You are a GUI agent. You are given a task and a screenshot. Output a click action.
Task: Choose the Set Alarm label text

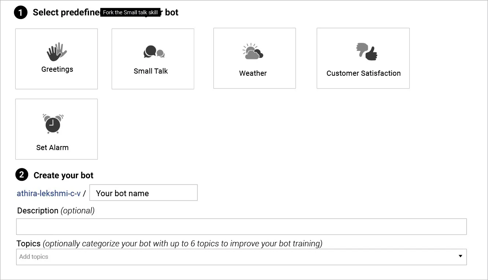coord(52,148)
